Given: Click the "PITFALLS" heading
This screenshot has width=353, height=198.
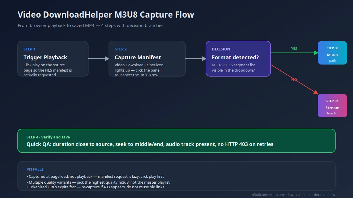Looking at the screenshot, I should pos(35,170).
